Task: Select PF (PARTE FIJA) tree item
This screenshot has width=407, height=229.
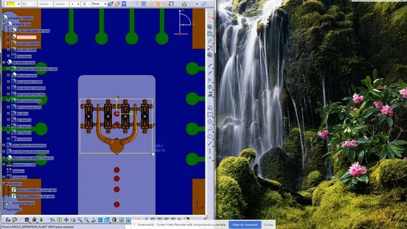Action: 22,24
